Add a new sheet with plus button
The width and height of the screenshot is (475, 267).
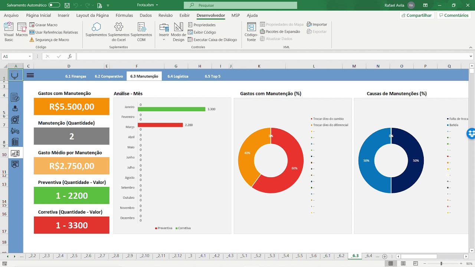point(385,256)
